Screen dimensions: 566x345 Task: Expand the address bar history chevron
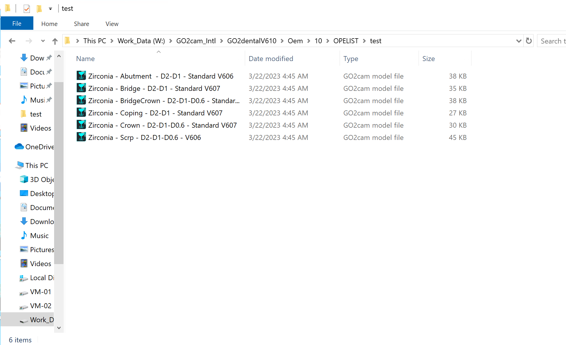[519, 41]
